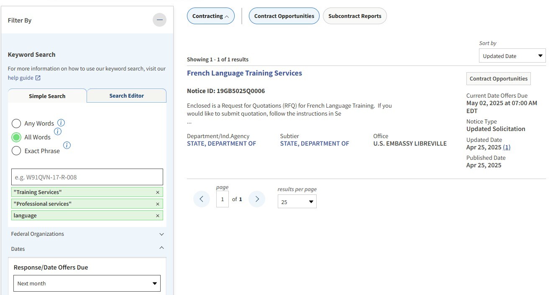The height and width of the screenshot is (295, 553).
Task: Open the Any Words info tooltip
Action: click(x=61, y=123)
